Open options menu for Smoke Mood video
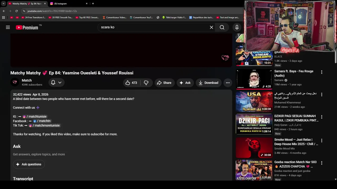The width and height of the screenshot is (337, 189). [321, 140]
